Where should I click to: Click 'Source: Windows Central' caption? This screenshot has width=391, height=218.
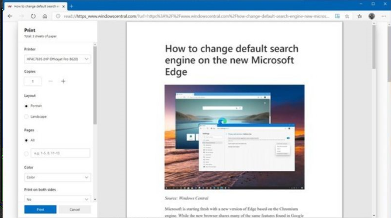click(x=186, y=198)
